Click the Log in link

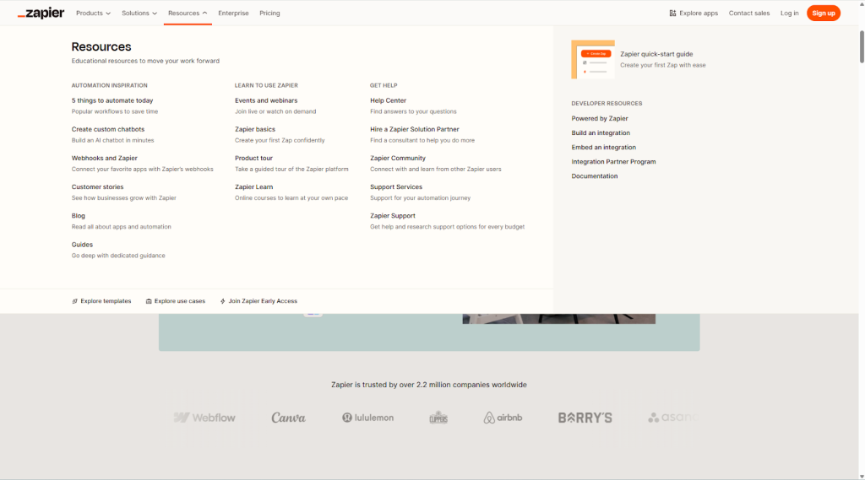tap(789, 13)
